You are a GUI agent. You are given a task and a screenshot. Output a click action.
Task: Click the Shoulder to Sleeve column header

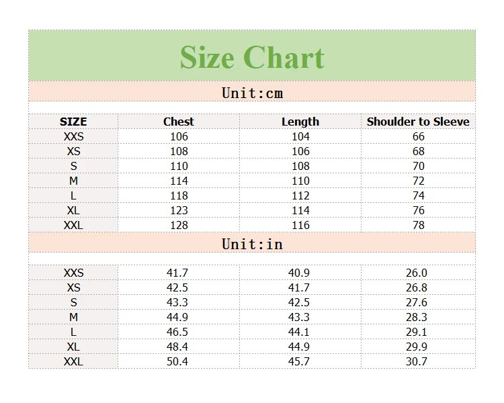pos(418,122)
